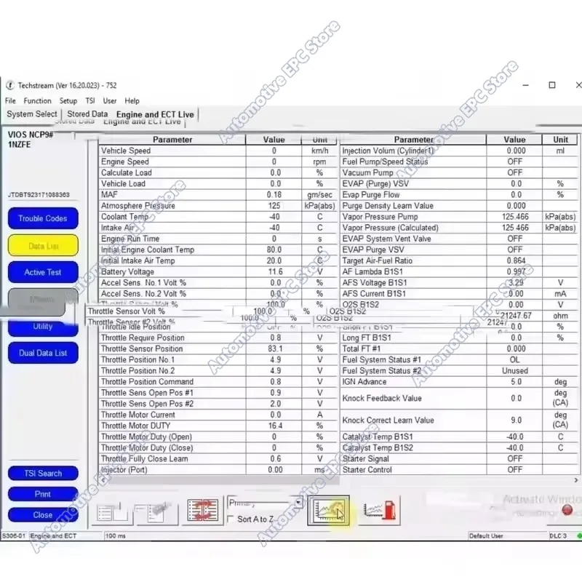Select the Vehicle Speed row
This screenshot has height=582, width=582.
coord(218,151)
